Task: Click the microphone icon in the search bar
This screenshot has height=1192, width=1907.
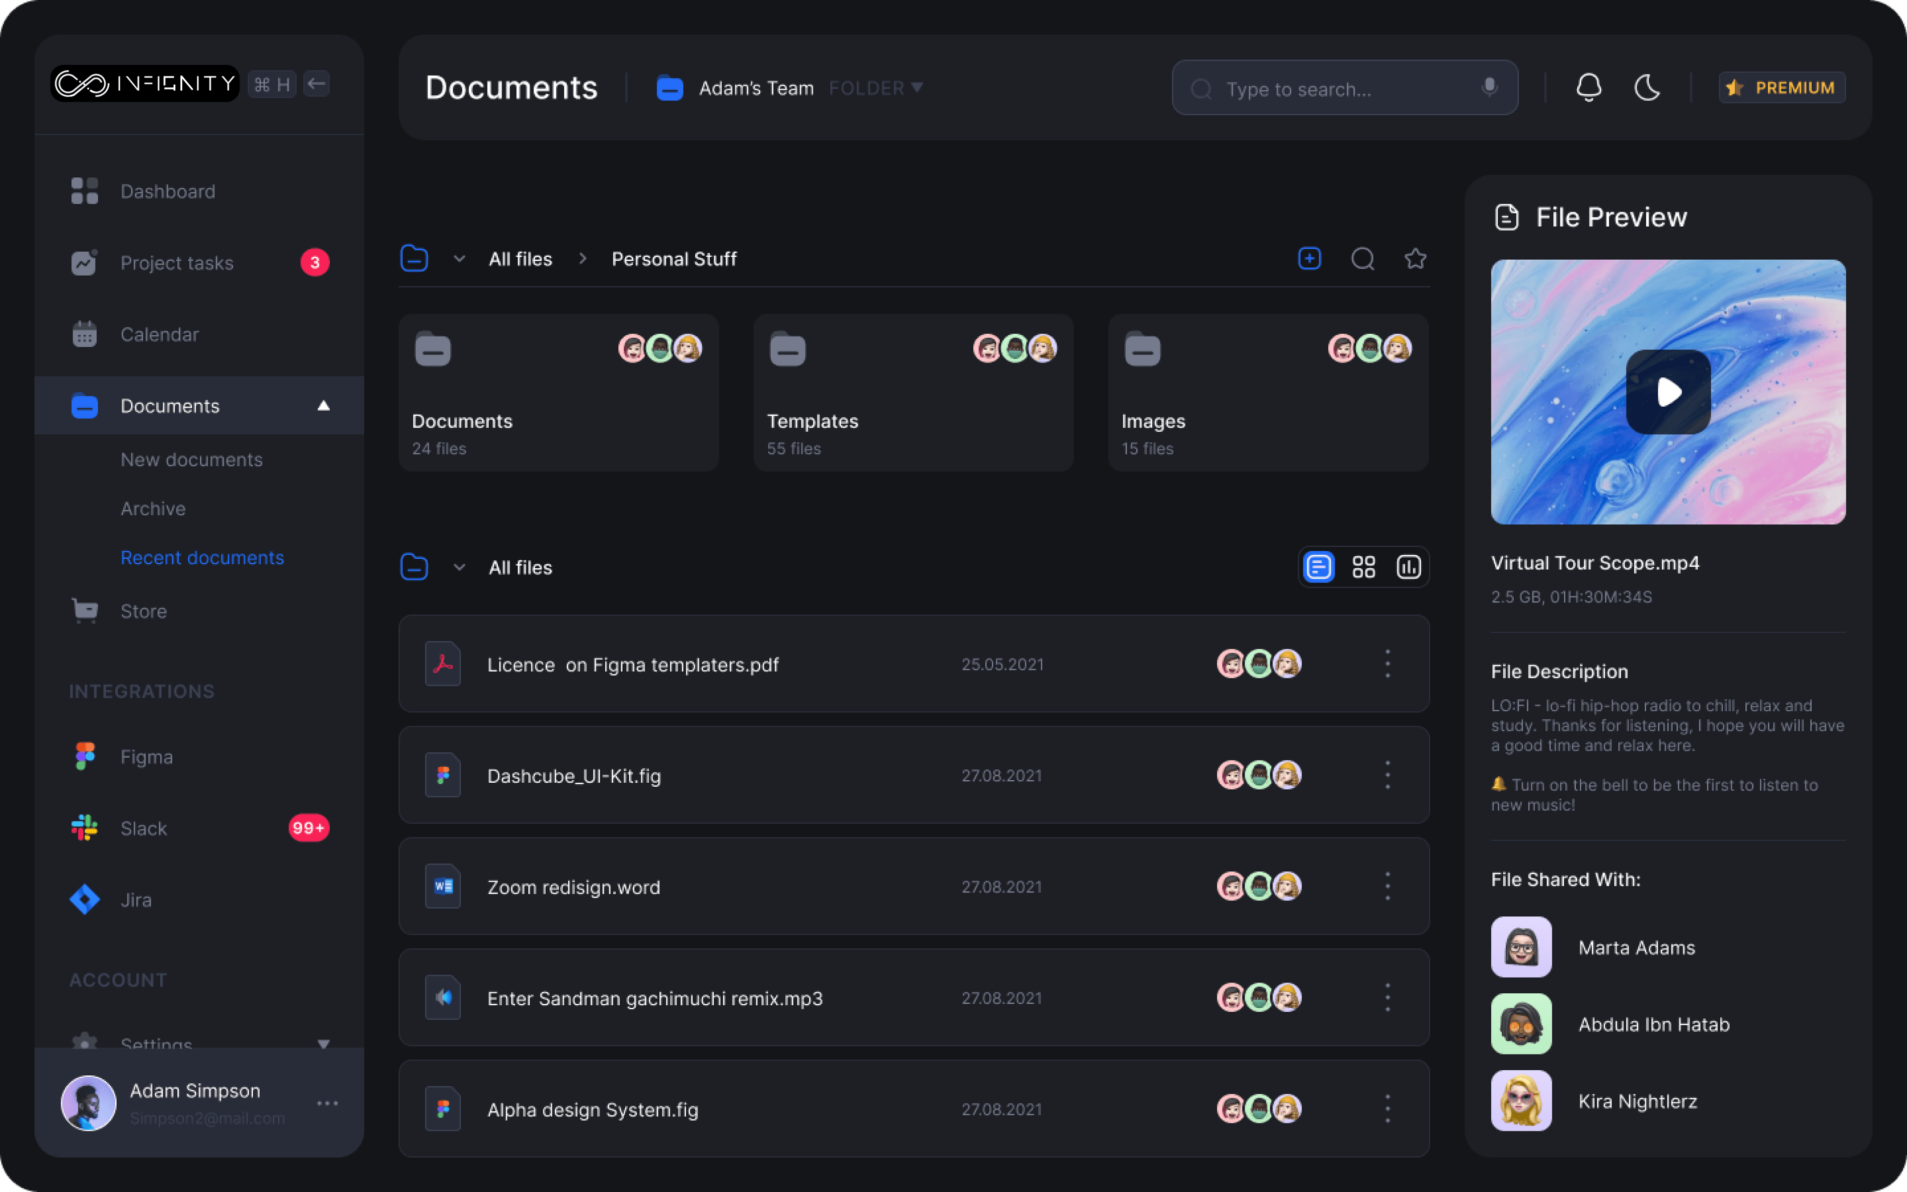Action: (x=1488, y=87)
